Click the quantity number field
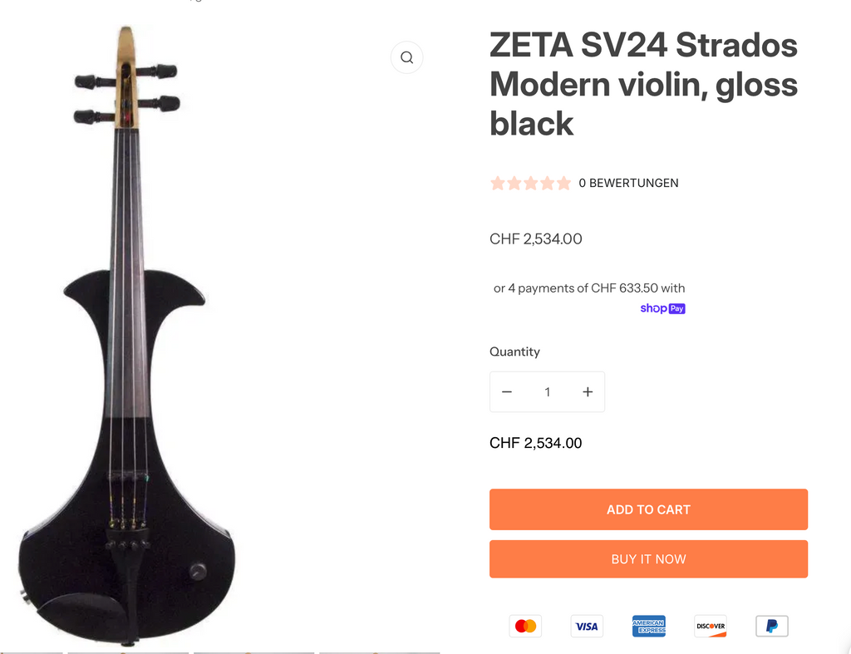Viewport: 851px width, 654px height. 547,392
